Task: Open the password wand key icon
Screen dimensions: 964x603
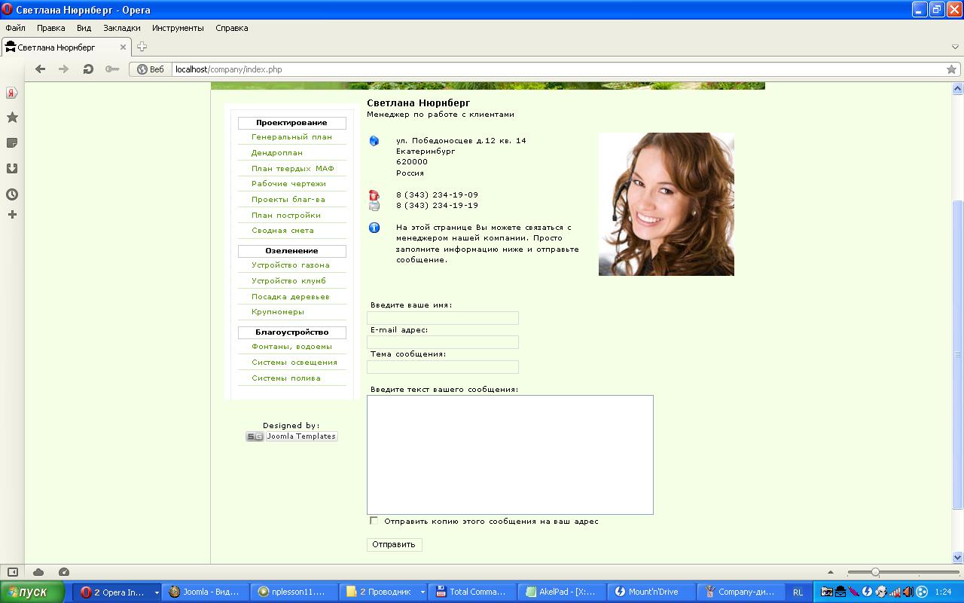Action: [112, 69]
